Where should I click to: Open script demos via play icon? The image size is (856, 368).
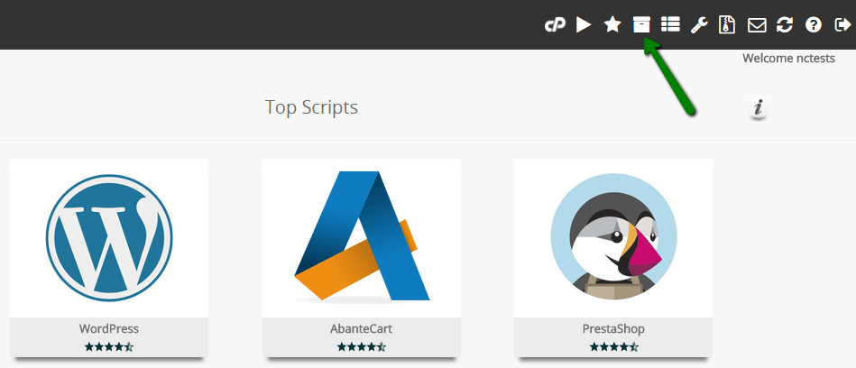click(x=584, y=25)
